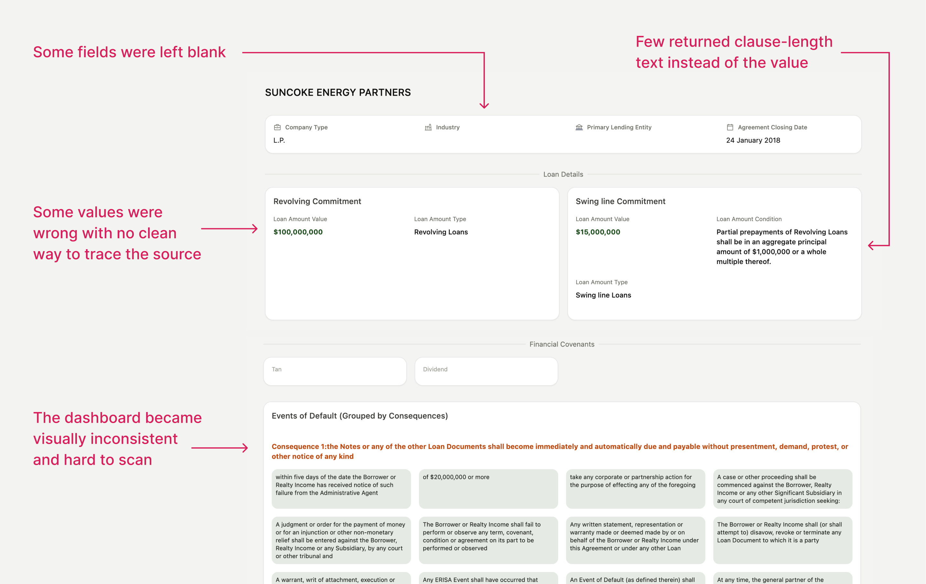
Task: Click the Partial prepayments loan condition text
Action: (x=782, y=247)
